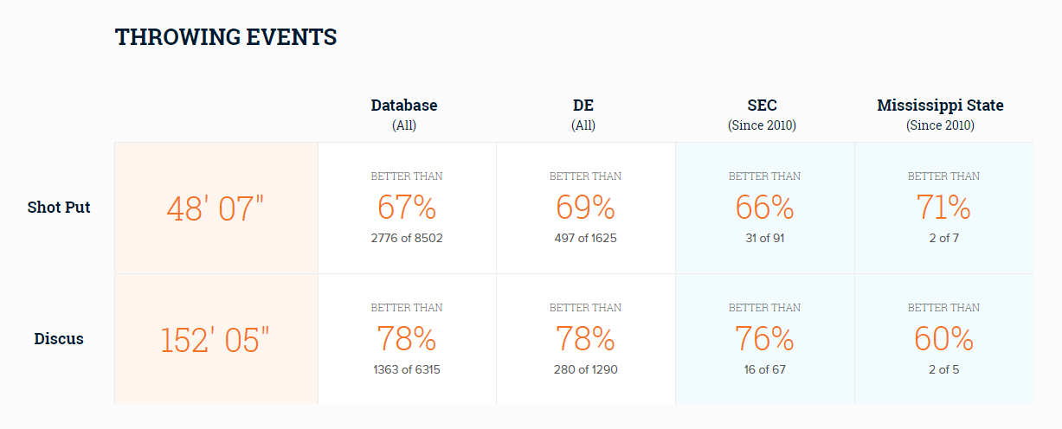Click the 2 of 5 count text
Image resolution: width=1062 pixels, height=429 pixels.
[943, 369]
